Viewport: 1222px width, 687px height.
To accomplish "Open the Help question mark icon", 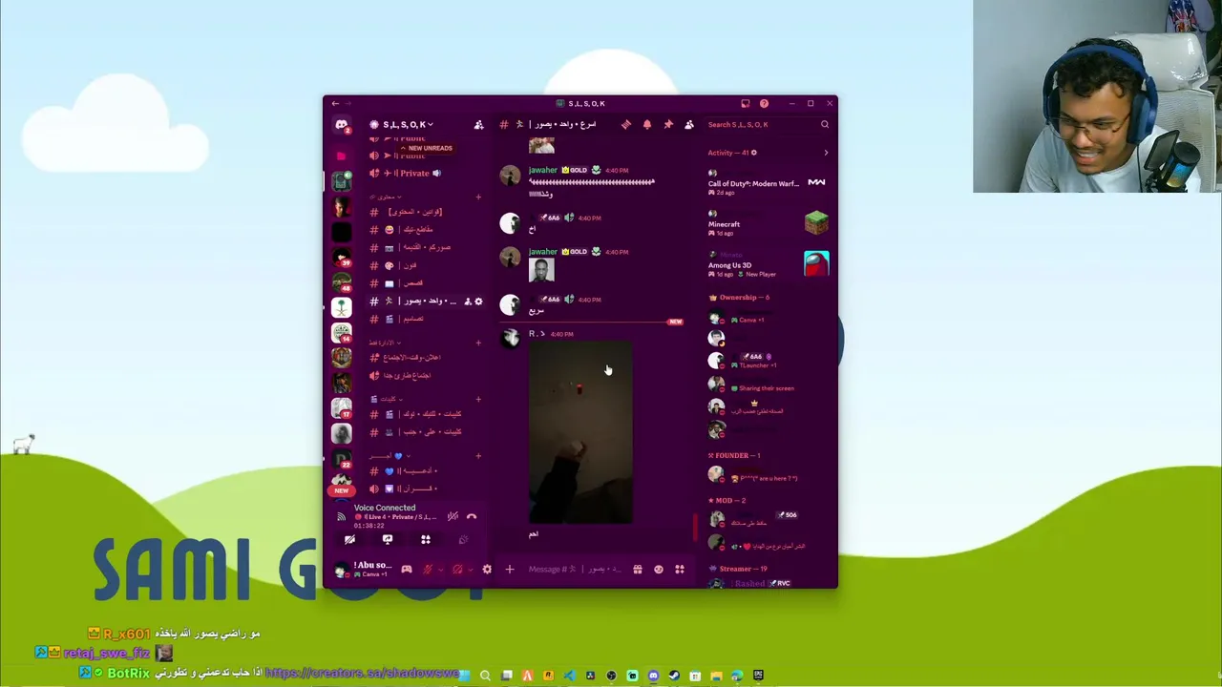I will pyautogui.click(x=764, y=103).
